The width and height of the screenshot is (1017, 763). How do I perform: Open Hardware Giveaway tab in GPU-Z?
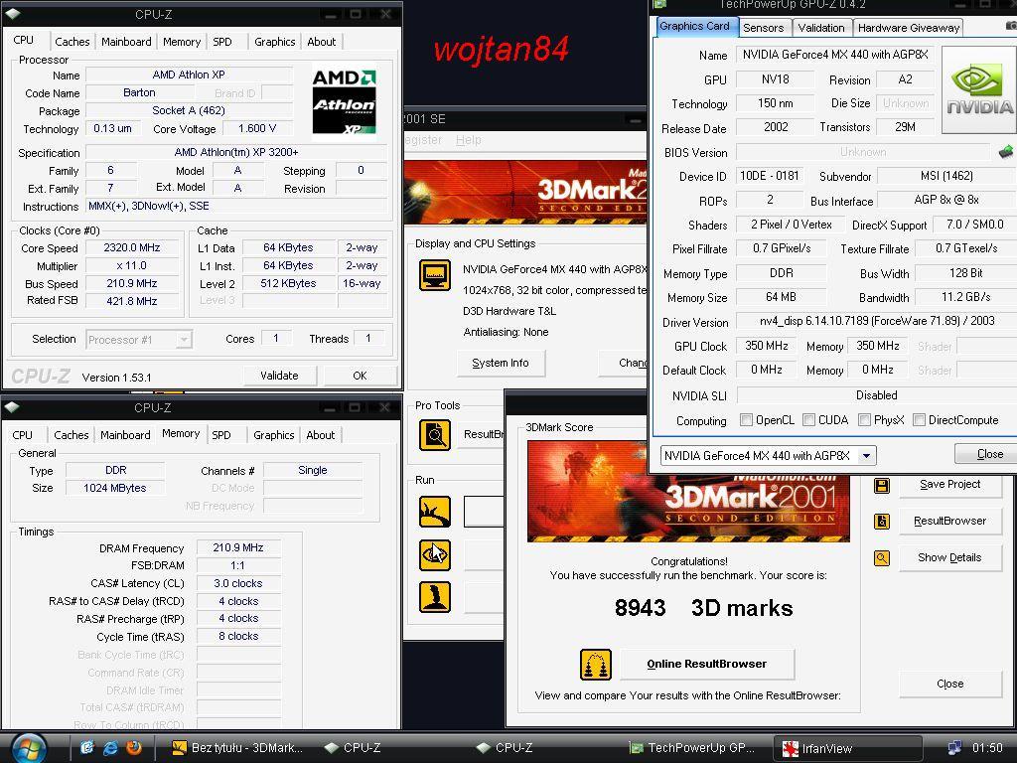908,28
